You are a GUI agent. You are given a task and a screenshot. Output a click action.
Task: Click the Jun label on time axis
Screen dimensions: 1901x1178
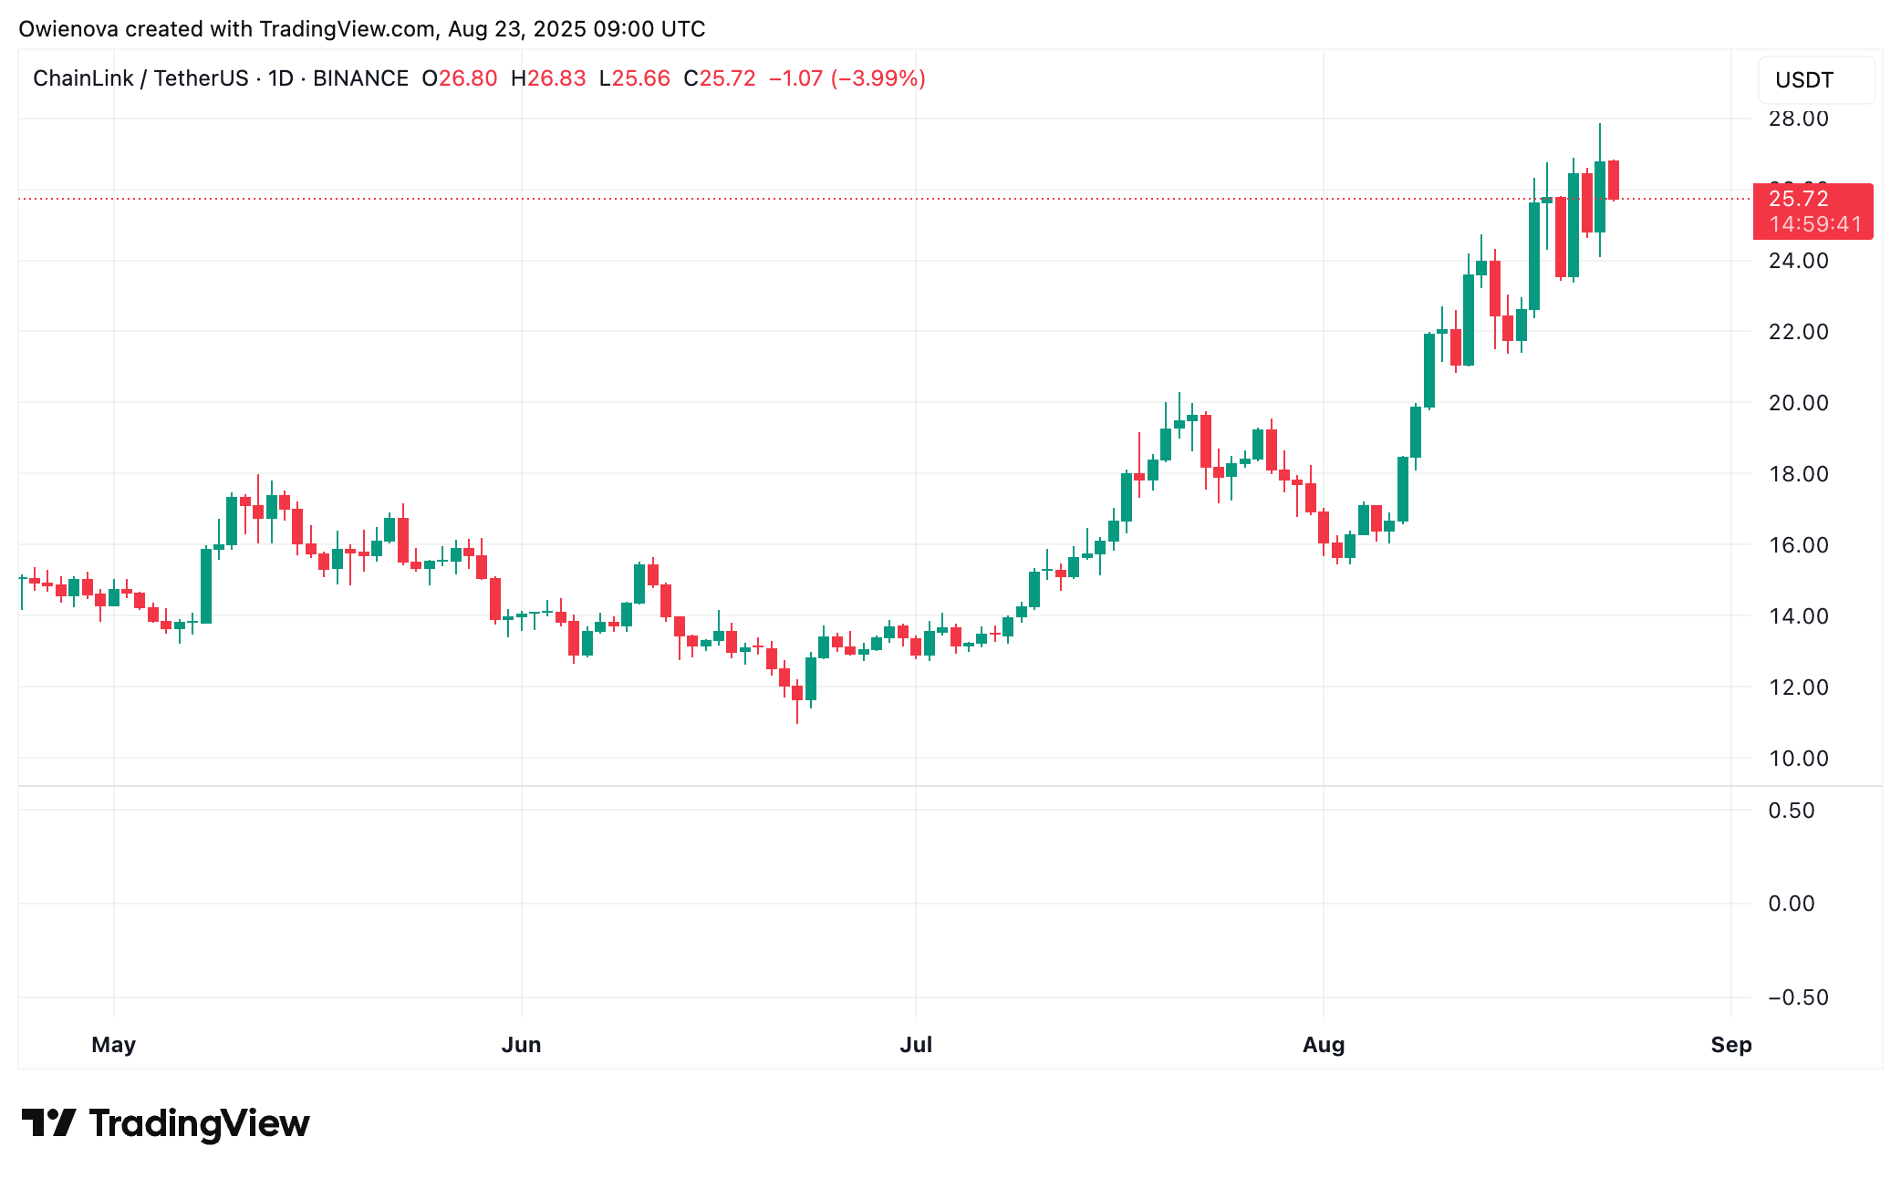point(521,1045)
